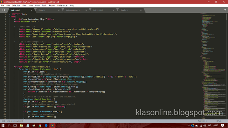
Task: Click the checkAnimation function name
Action: point(42,99)
